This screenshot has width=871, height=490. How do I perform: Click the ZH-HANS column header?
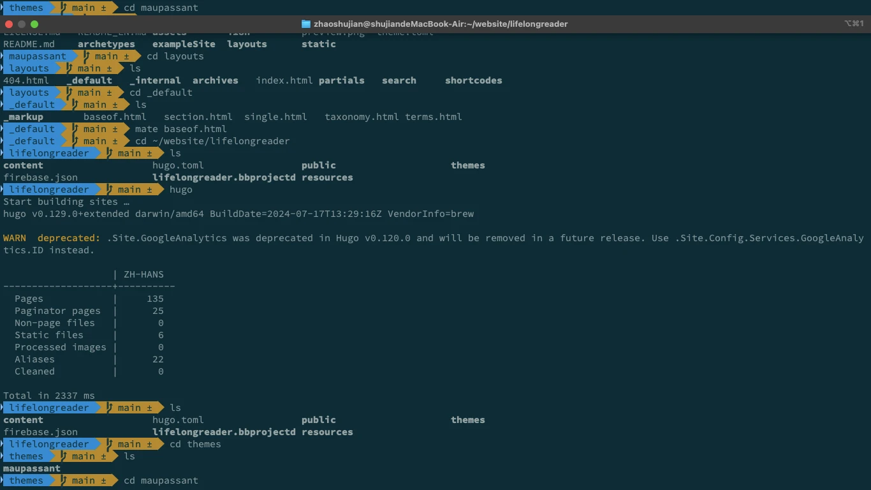(143, 274)
